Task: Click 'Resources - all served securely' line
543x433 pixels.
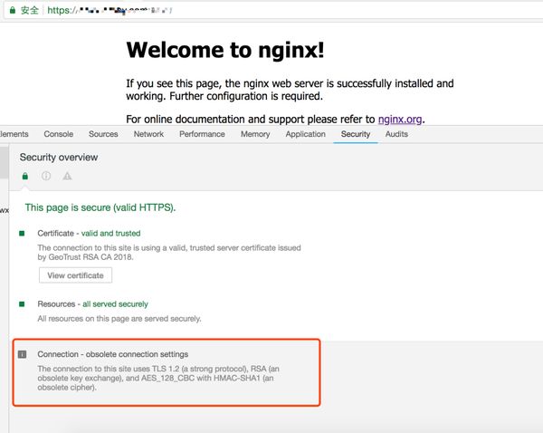Action: pos(93,304)
